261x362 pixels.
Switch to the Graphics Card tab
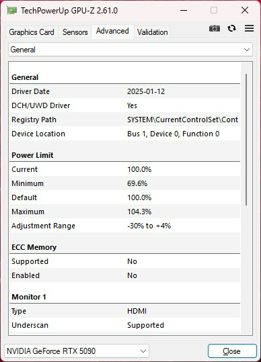[x=32, y=32]
